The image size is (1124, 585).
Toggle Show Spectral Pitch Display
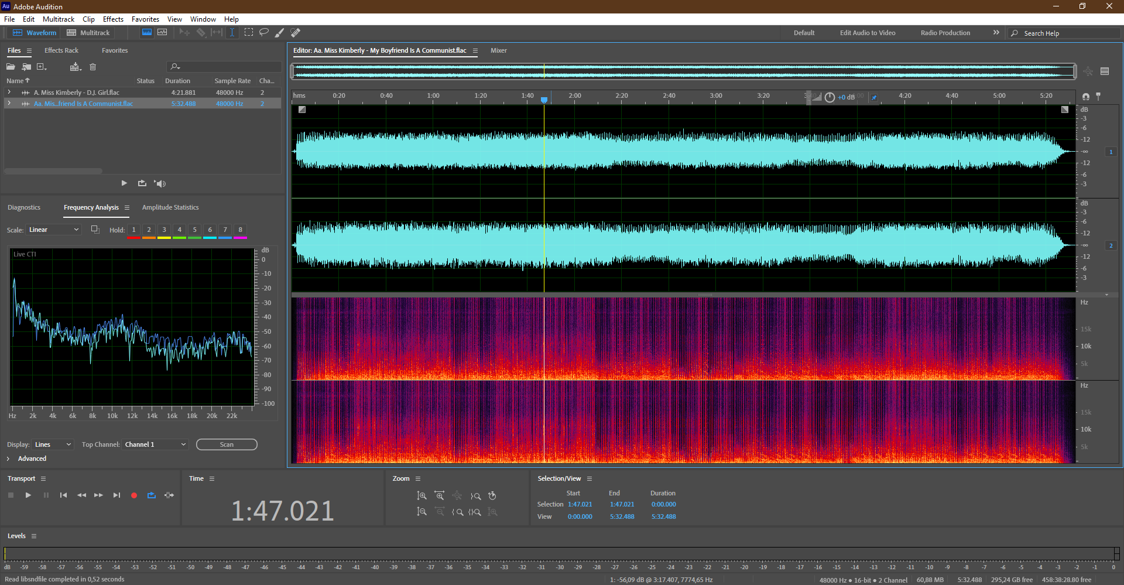(x=162, y=33)
